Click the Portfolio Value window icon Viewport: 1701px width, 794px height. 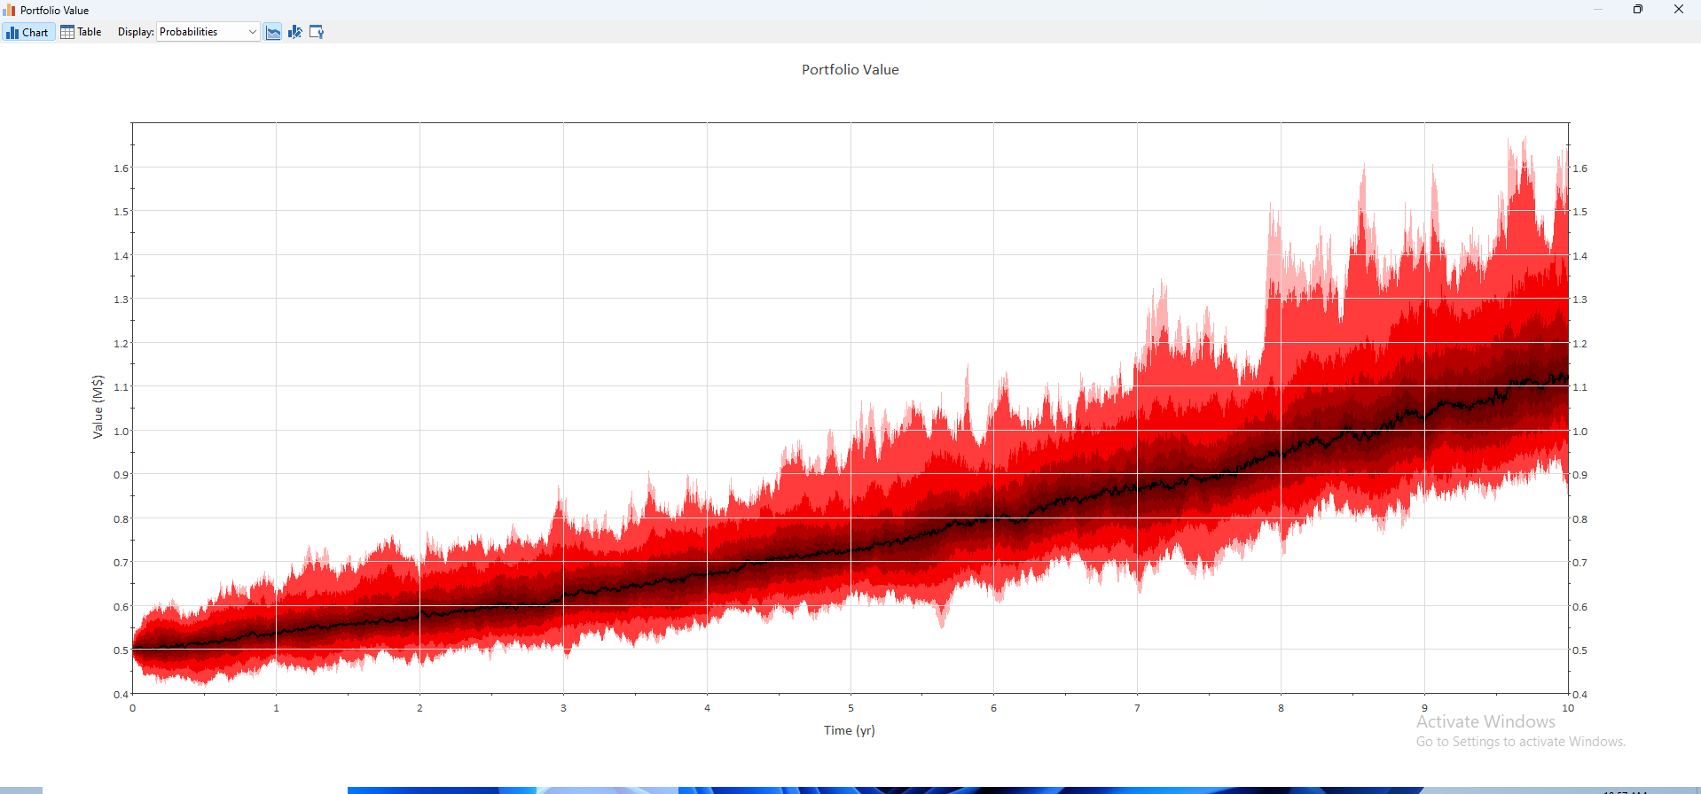pyautogui.click(x=9, y=10)
